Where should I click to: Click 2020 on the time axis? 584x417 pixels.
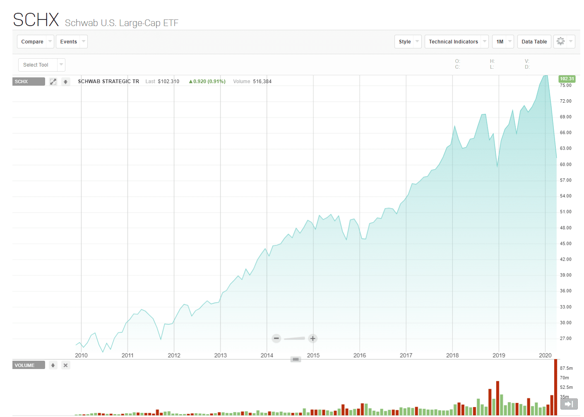tap(545, 355)
